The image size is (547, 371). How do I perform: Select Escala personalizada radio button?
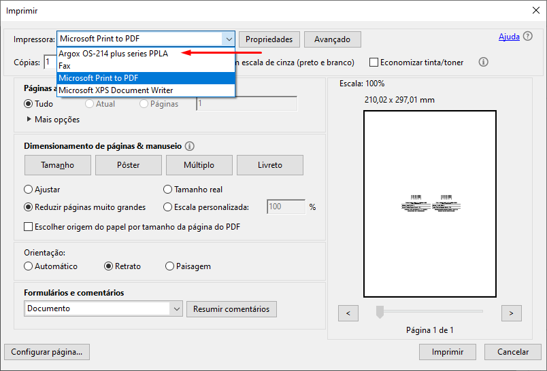tap(168, 207)
